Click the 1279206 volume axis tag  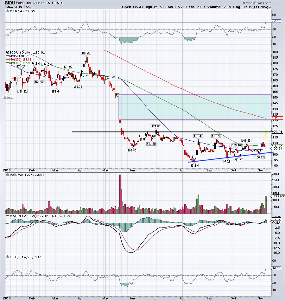coord(278,196)
